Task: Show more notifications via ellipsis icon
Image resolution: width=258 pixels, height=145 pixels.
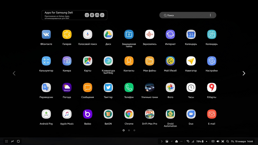Action: (x=181, y=141)
